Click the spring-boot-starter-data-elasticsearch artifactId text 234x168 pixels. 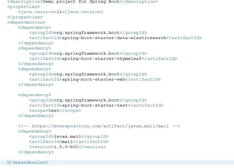tap(114, 38)
